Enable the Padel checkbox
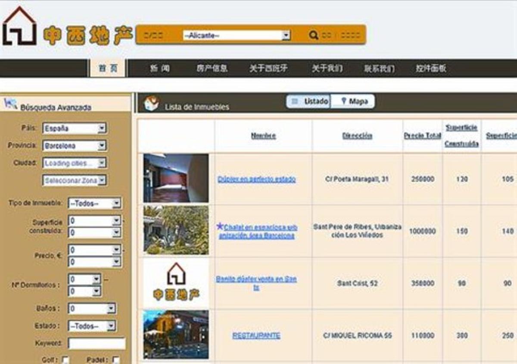The image size is (517, 364). (115, 360)
